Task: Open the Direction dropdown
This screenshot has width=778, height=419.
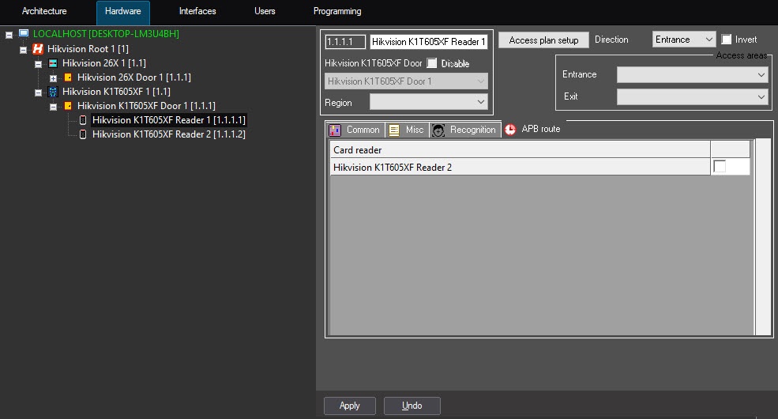Action: [x=683, y=40]
